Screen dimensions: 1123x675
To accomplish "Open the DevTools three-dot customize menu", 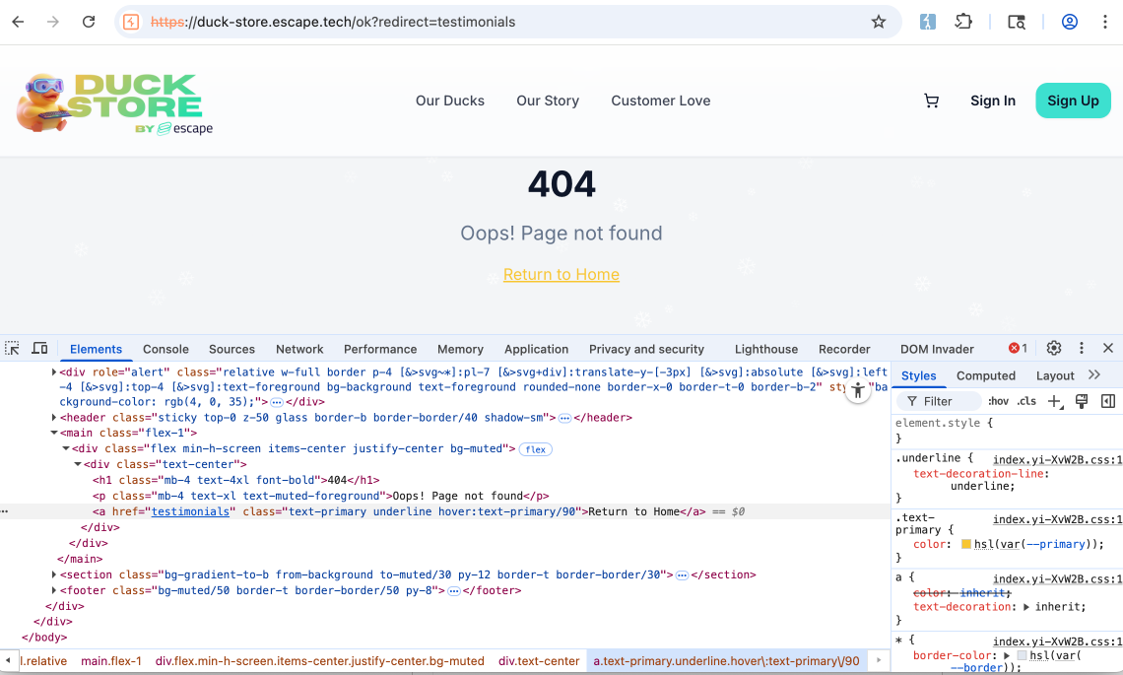I will pyautogui.click(x=1081, y=348).
